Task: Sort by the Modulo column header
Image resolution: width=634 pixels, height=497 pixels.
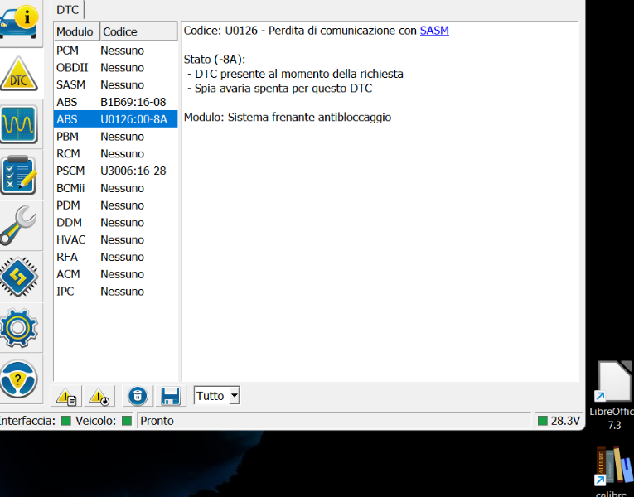Action: point(77,31)
